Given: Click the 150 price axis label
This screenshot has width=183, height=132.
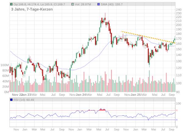Looking at the screenshot, I should pos(178,49).
